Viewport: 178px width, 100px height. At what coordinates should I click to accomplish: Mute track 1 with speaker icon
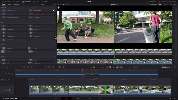click(x=7, y=90)
